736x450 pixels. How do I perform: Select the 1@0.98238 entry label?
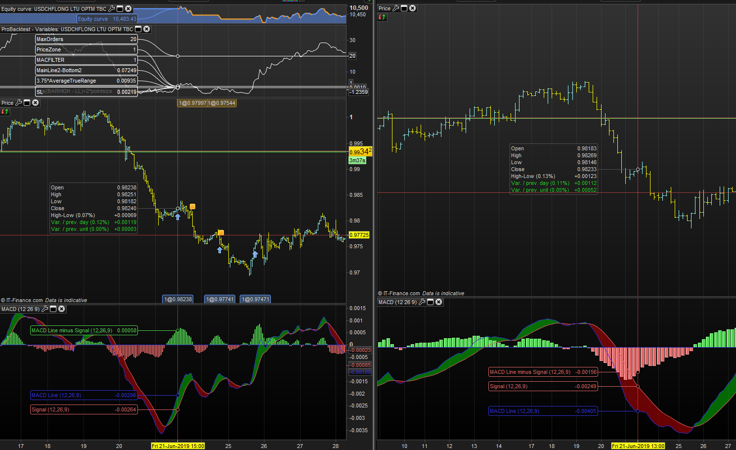[x=178, y=299]
